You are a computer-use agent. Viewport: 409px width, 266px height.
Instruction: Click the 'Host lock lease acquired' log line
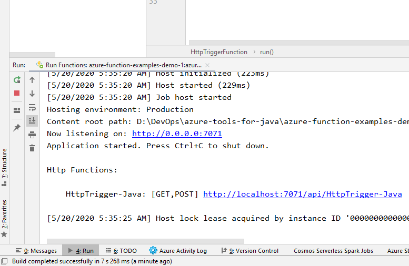click(228, 218)
